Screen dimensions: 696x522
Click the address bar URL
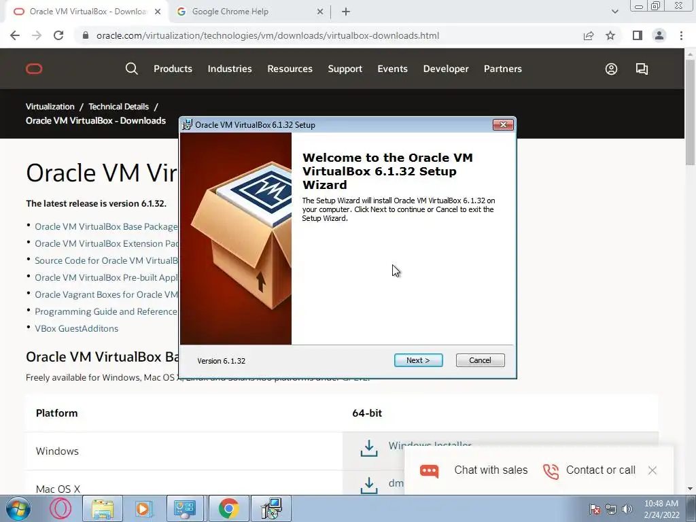[268, 35]
